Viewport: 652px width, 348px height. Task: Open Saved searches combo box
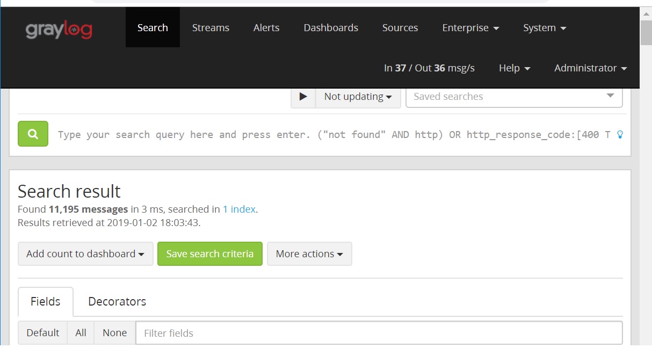[x=514, y=97]
